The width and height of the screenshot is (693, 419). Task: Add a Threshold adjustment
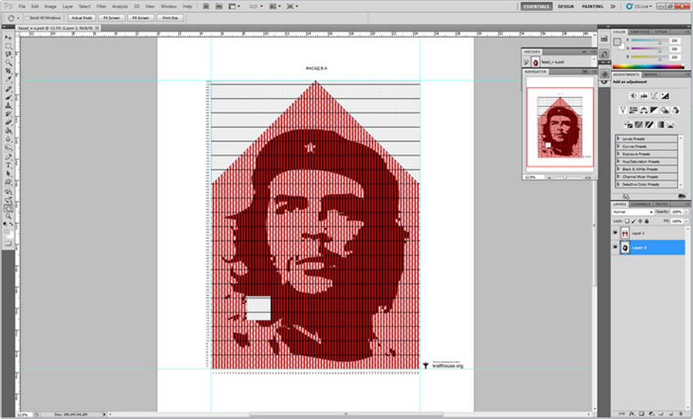click(x=649, y=125)
